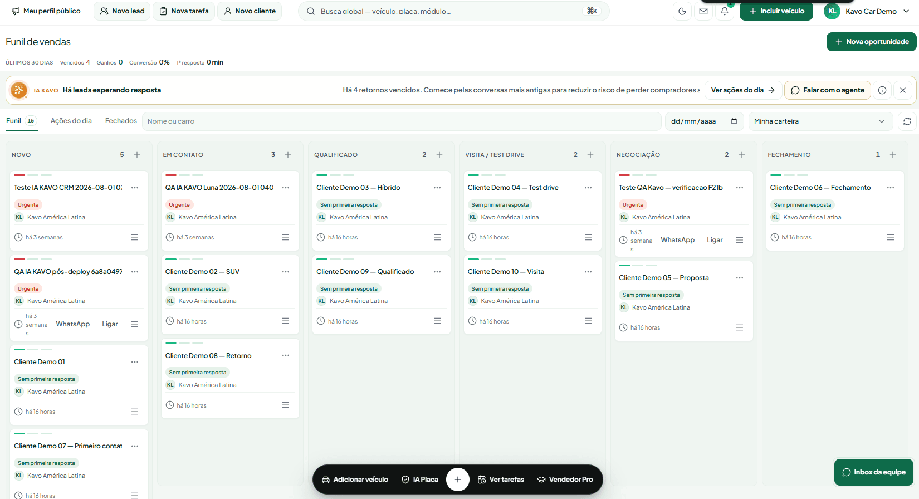Open Inbox da equipe
The height and width of the screenshot is (499, 919).
874,472
